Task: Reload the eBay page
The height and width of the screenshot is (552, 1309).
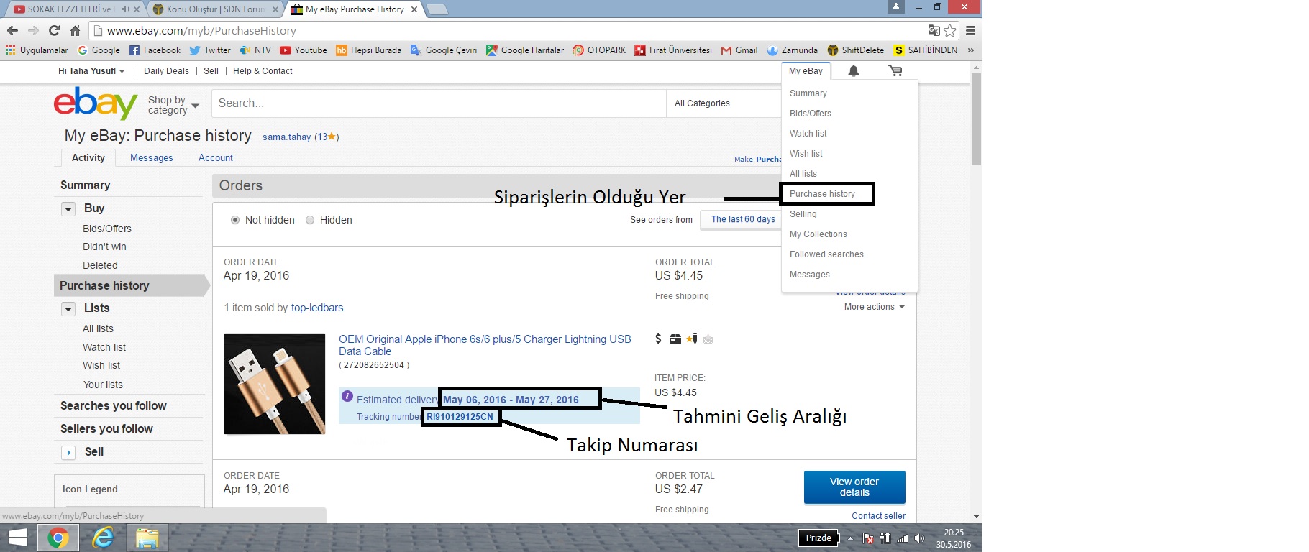Action: click(x=54, y=30)
